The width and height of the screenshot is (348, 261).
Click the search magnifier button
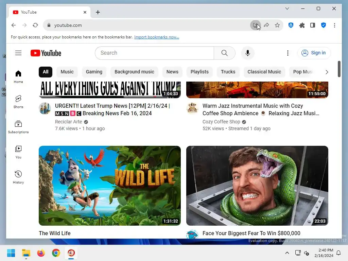[224, 53]
